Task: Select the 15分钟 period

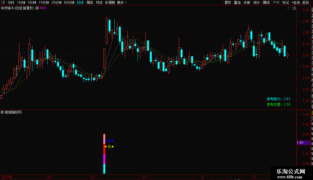Action: click(44, 2)
